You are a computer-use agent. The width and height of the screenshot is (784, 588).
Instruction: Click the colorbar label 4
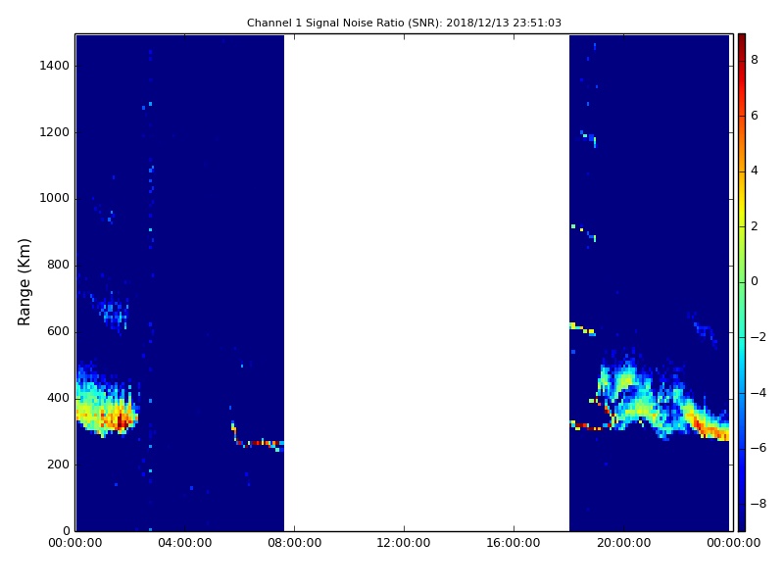tap(755, 171)
